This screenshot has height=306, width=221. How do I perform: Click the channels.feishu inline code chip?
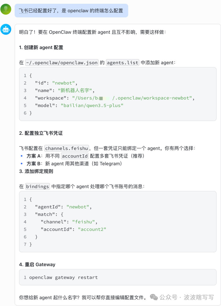pos(67,148)
